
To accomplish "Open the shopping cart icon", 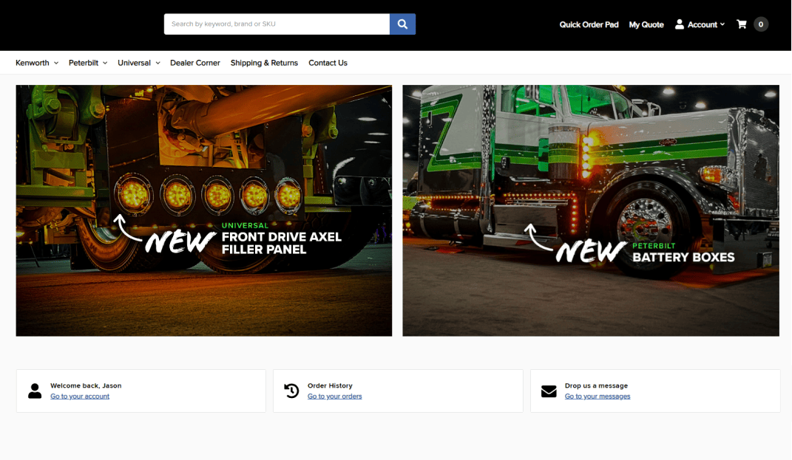I will click(x=742, y=24).
